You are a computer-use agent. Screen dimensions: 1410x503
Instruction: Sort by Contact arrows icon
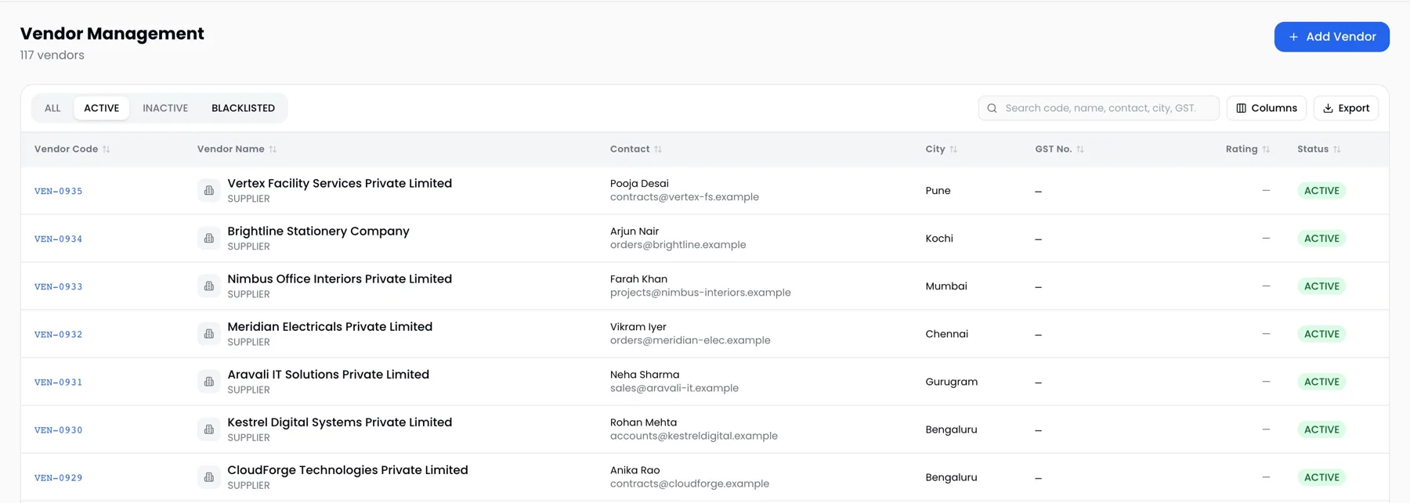point(658,149)
